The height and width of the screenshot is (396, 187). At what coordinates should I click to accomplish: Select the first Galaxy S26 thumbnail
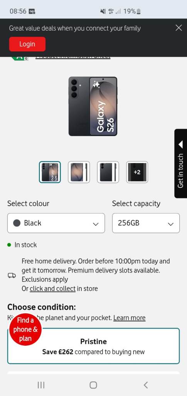click(50, 172)
